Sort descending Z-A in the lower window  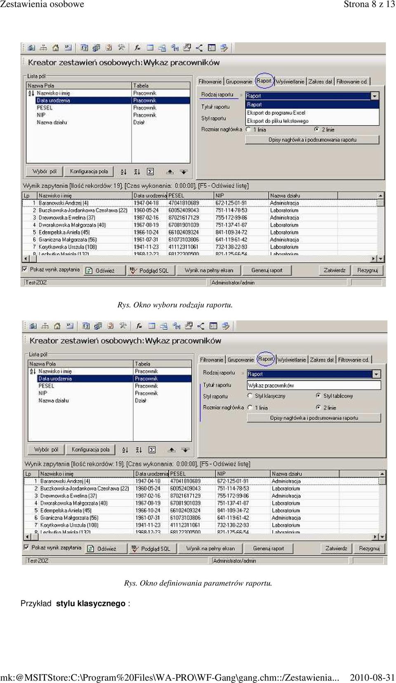[139, 450]
